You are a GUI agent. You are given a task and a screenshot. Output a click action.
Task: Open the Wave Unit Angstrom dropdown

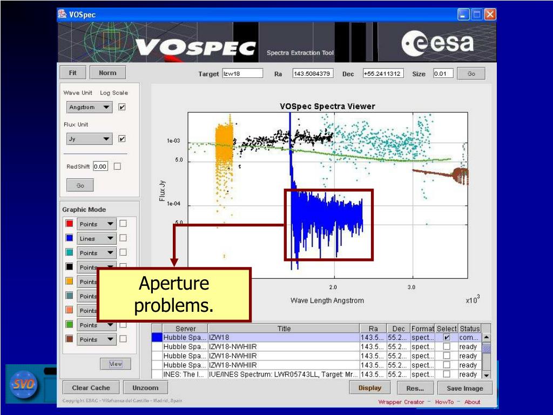[x=90, y=107]
